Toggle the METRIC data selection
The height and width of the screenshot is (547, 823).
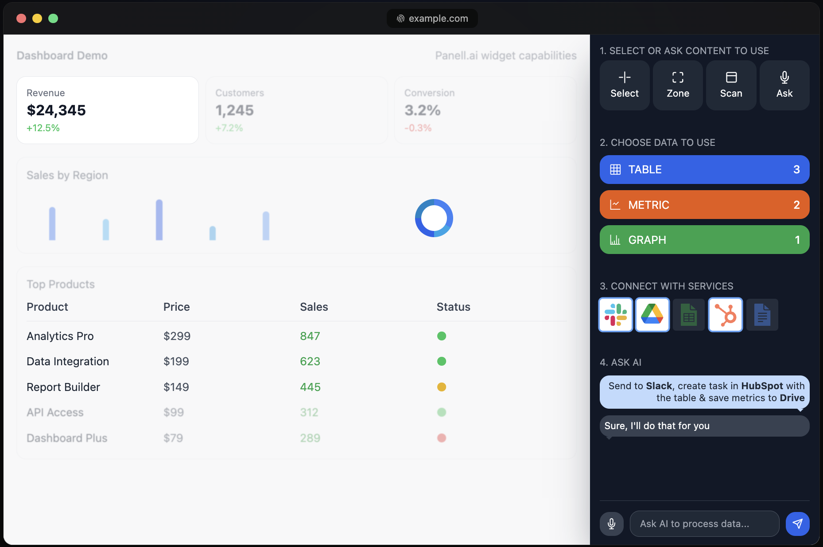pos(704,204)
